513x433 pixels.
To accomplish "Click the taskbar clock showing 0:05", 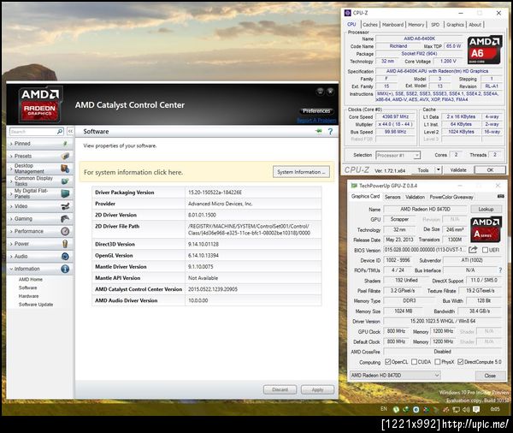I will click(x=495, y=409).
